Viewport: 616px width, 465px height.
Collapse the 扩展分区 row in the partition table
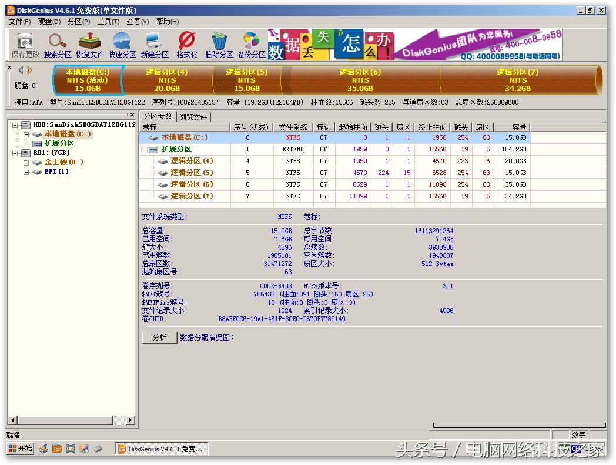145,150
